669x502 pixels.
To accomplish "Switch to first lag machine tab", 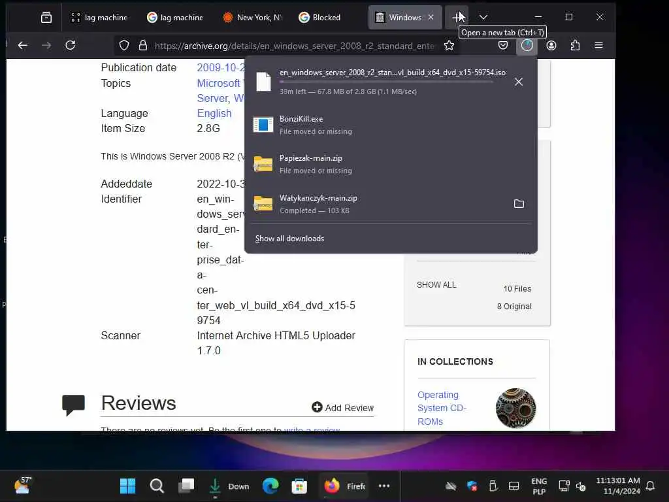I will coord(99,18).
